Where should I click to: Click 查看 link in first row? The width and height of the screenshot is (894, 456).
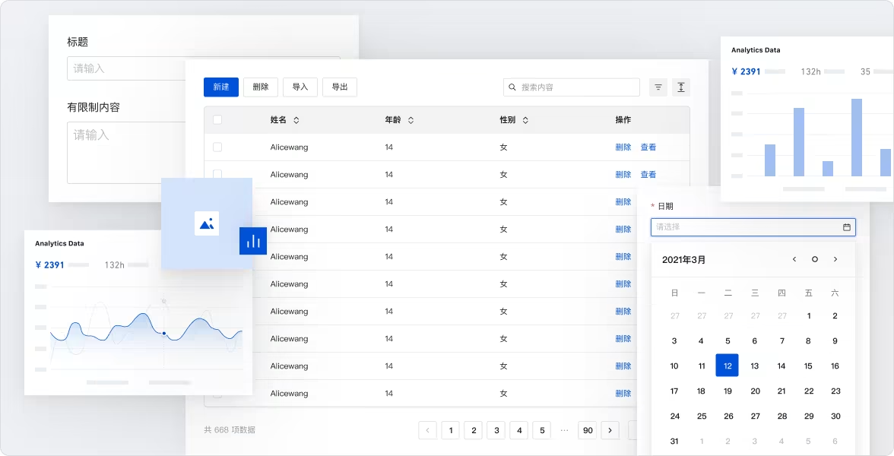tap(648, 147)
